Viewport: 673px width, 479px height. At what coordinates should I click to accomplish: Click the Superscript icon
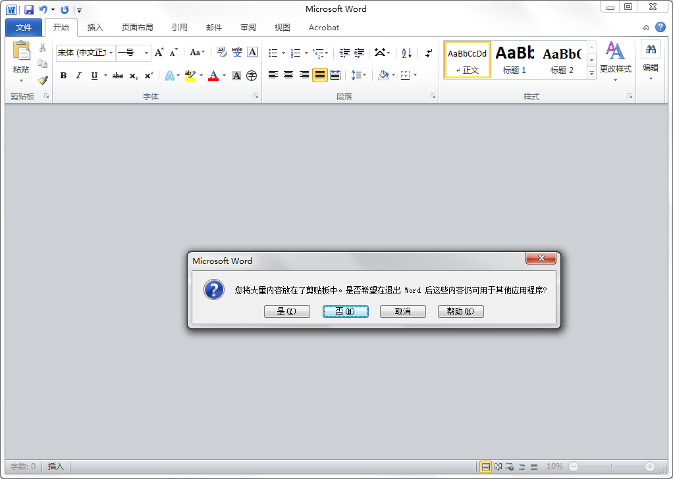coord(149,76)
